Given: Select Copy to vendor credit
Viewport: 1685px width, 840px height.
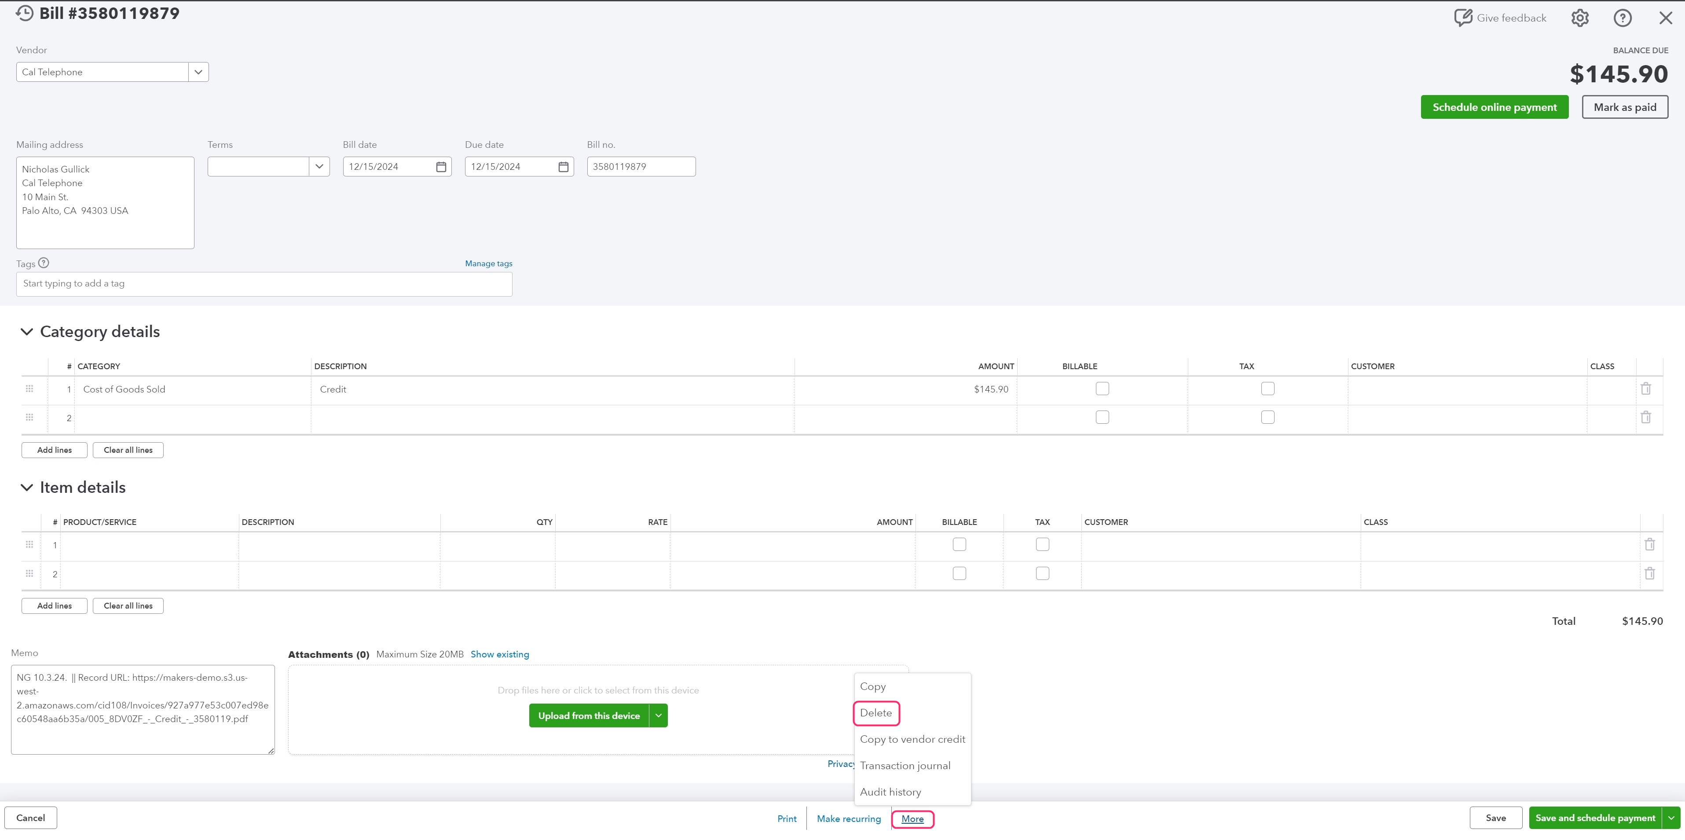Looking at the screenshot, I should (912, 739).
